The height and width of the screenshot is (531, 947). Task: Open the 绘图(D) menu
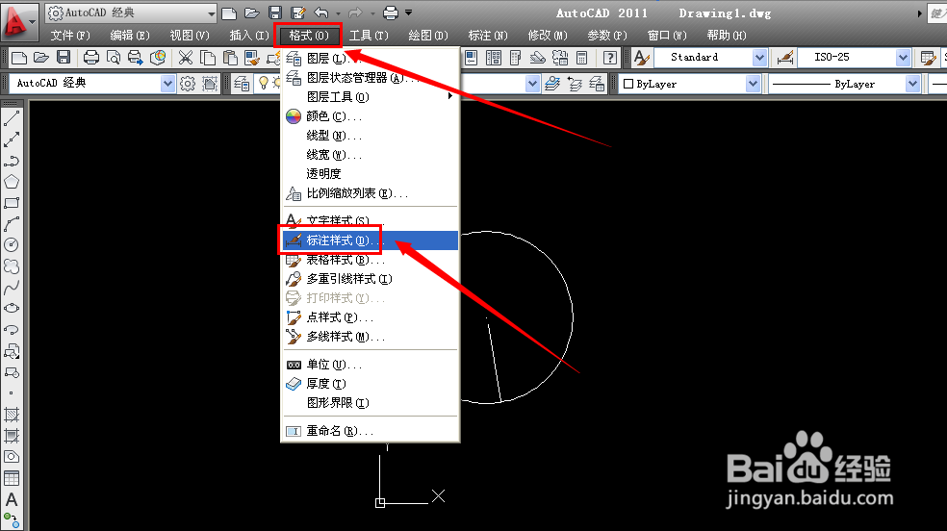click(x=428, y=36)
